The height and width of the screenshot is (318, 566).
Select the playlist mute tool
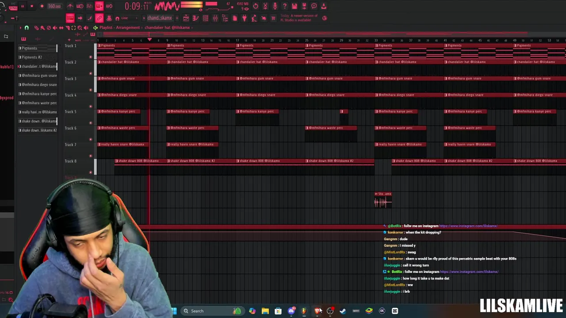tap(55, 27)
